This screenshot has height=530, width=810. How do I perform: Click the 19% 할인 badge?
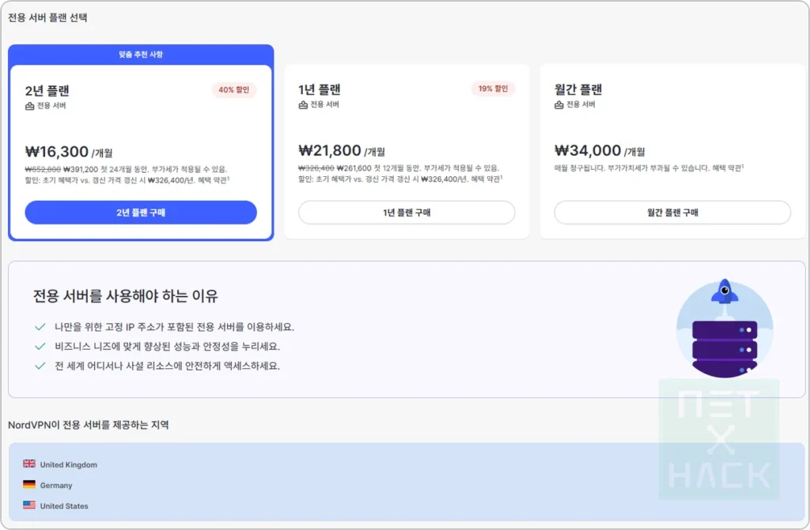point(494,88)
